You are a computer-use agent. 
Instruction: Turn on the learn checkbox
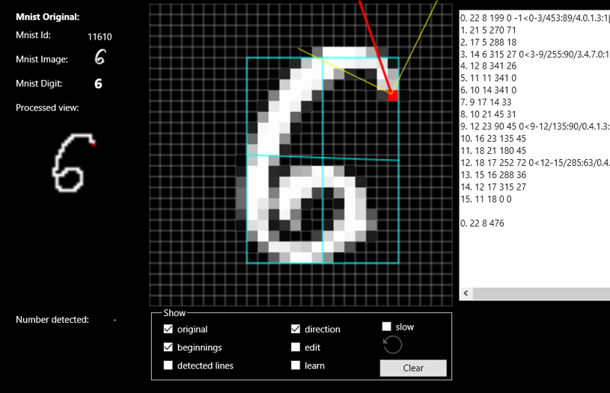click(x=296, y=365)
